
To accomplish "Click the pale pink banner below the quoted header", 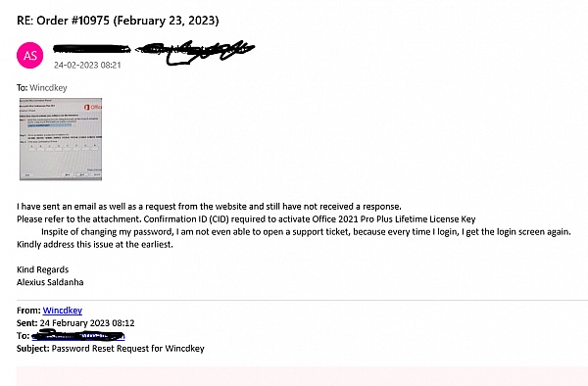I will point(302,376).
